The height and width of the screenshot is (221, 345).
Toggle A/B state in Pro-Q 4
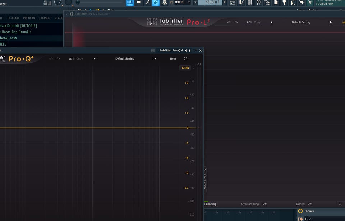pos(72,58)
